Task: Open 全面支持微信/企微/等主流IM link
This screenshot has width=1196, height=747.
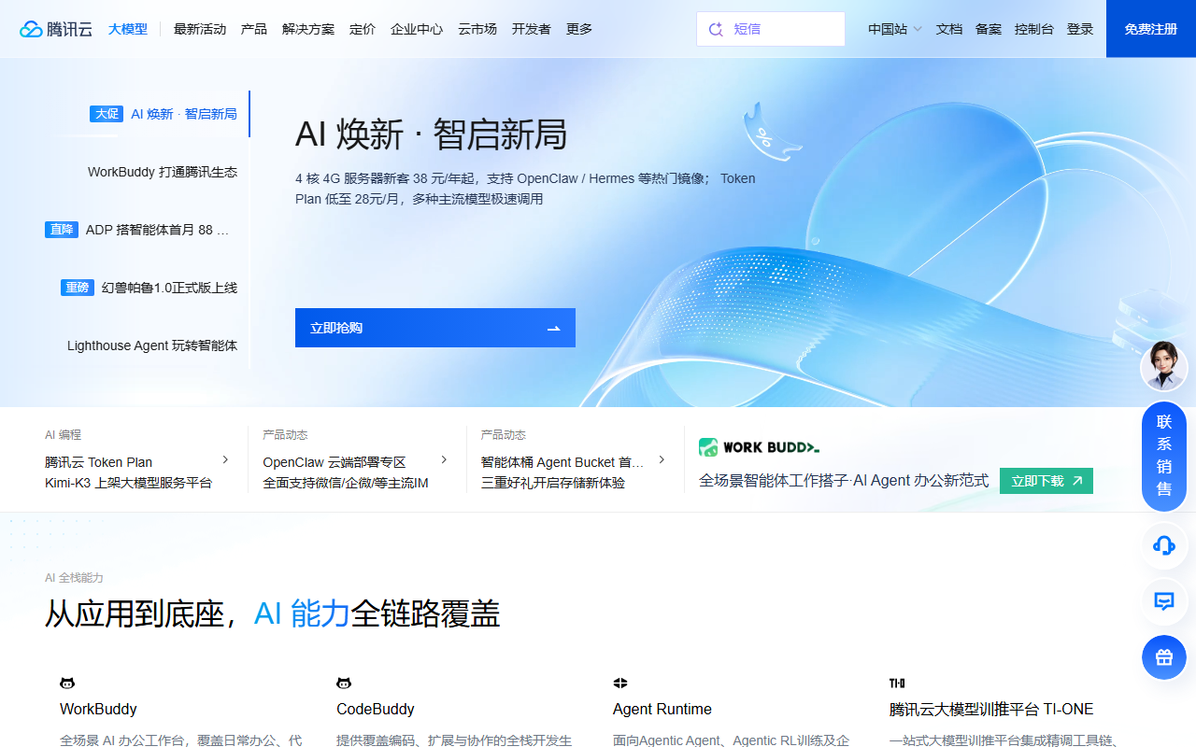Action: pyautogui.click(x=346, y=483)
